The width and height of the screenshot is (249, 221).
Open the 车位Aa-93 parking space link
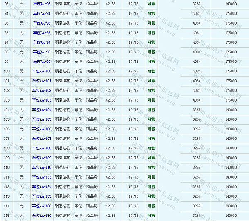click(x=41, y=4)
